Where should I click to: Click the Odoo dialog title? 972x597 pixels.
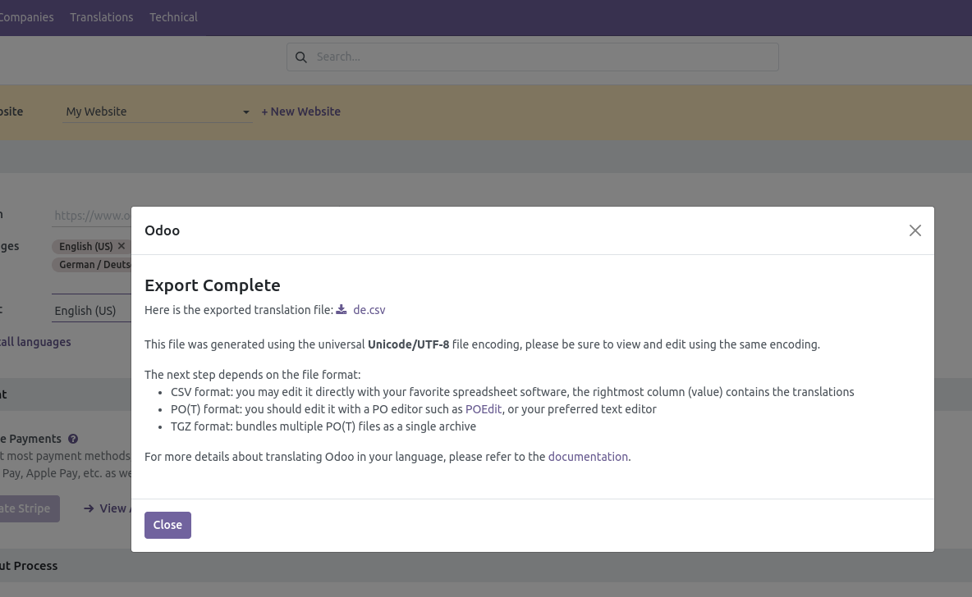162,230
